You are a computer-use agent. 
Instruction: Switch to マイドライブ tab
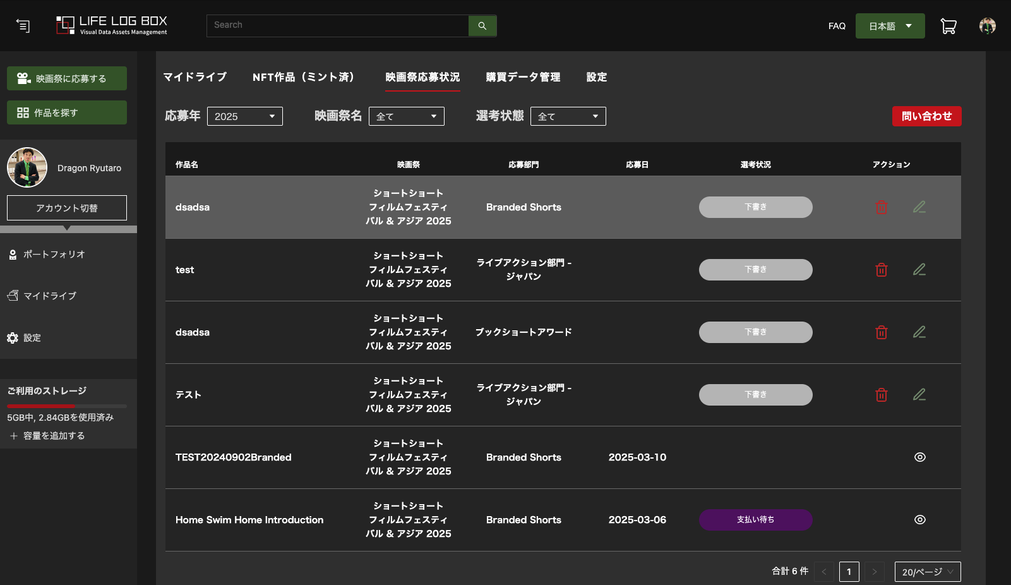coord(195,77)
